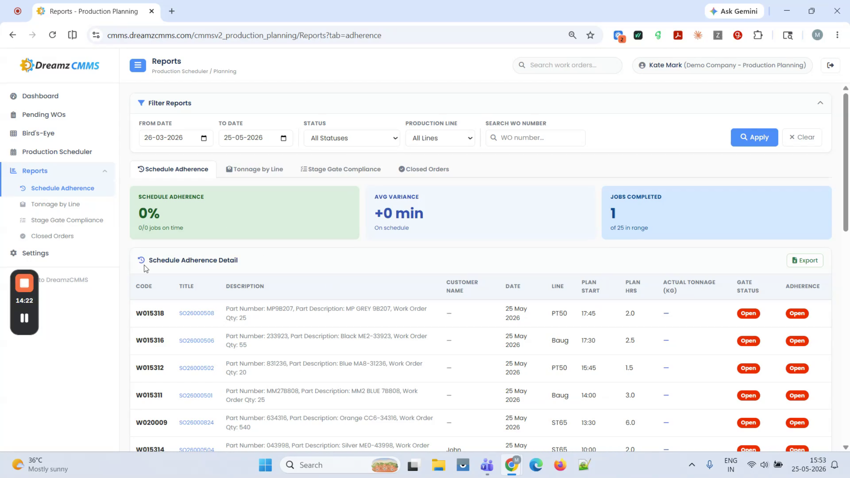
Task: Switch to Stage Gate Compliance tab
Action: (341, 169)
